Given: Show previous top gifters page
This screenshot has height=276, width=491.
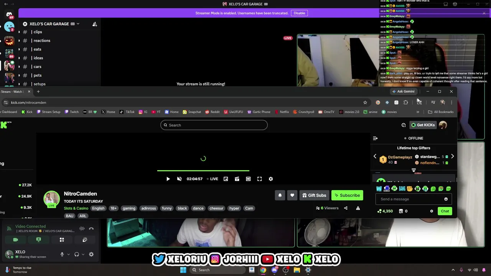Looking at the screenshot, I should (x=375, y=156).
